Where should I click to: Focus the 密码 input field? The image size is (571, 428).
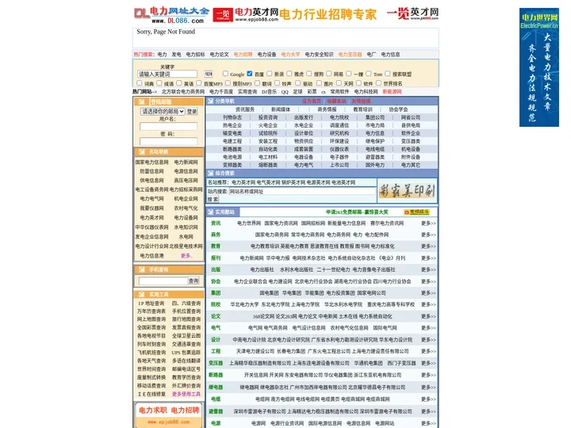[169, 141]
